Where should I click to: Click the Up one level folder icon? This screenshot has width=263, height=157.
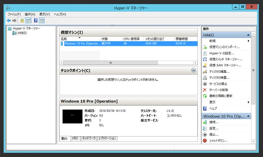[22, 20]
